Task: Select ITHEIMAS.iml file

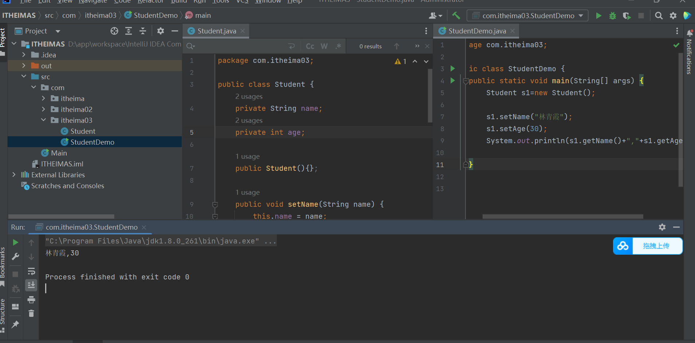Action: point(62,164)
